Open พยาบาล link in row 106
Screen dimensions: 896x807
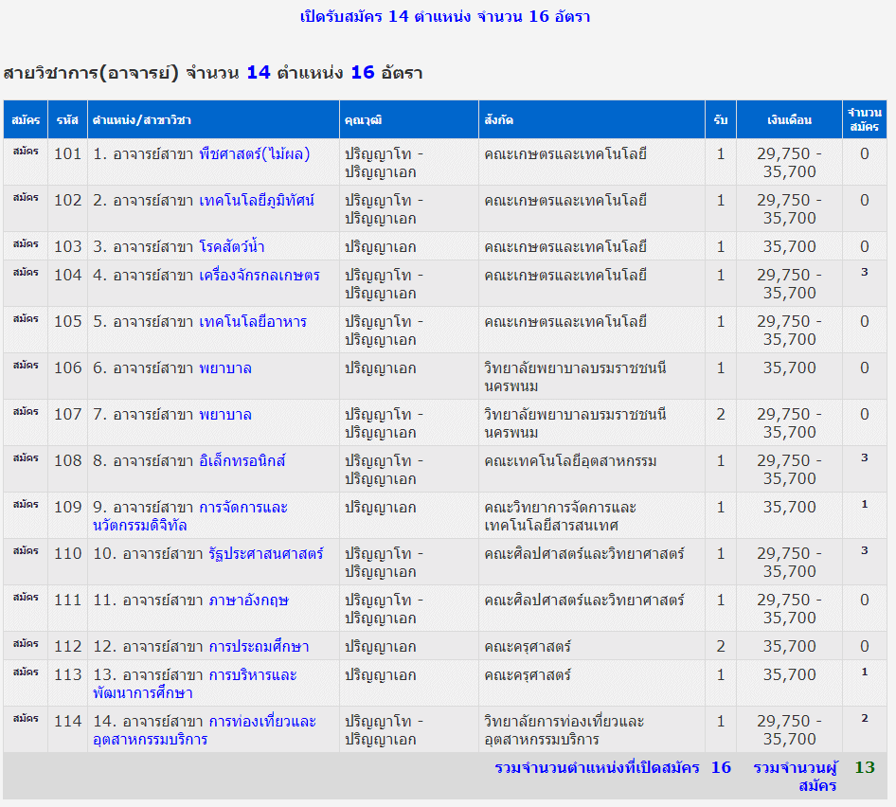coord(225,368)
